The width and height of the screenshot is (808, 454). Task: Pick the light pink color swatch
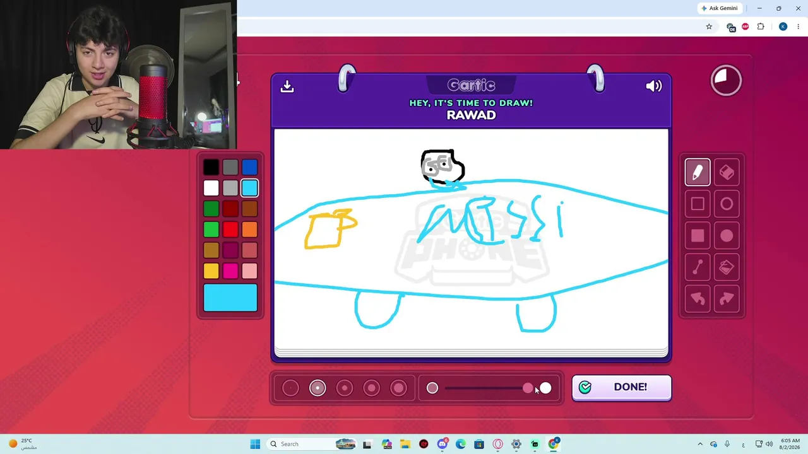[249, 271]
